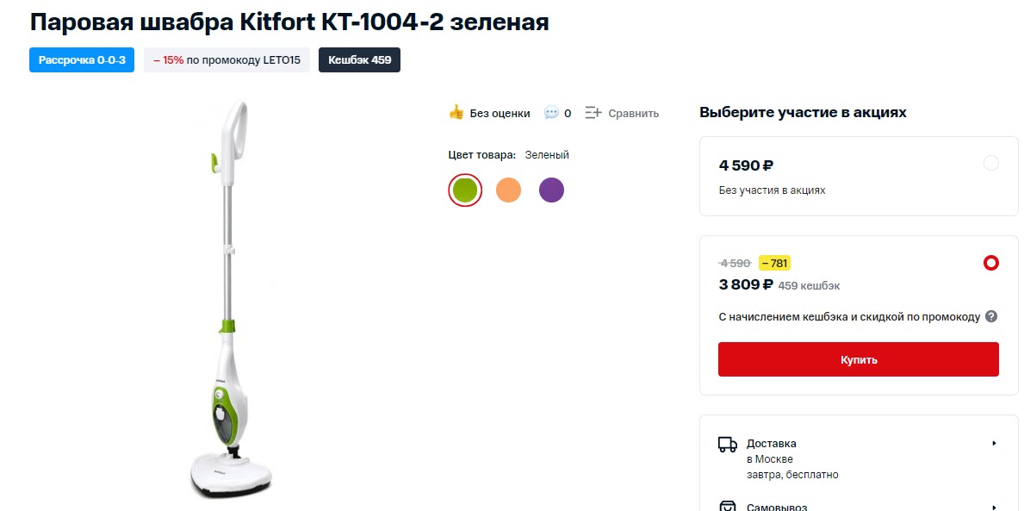Click the Сравнить compare link

click(633, 113)
